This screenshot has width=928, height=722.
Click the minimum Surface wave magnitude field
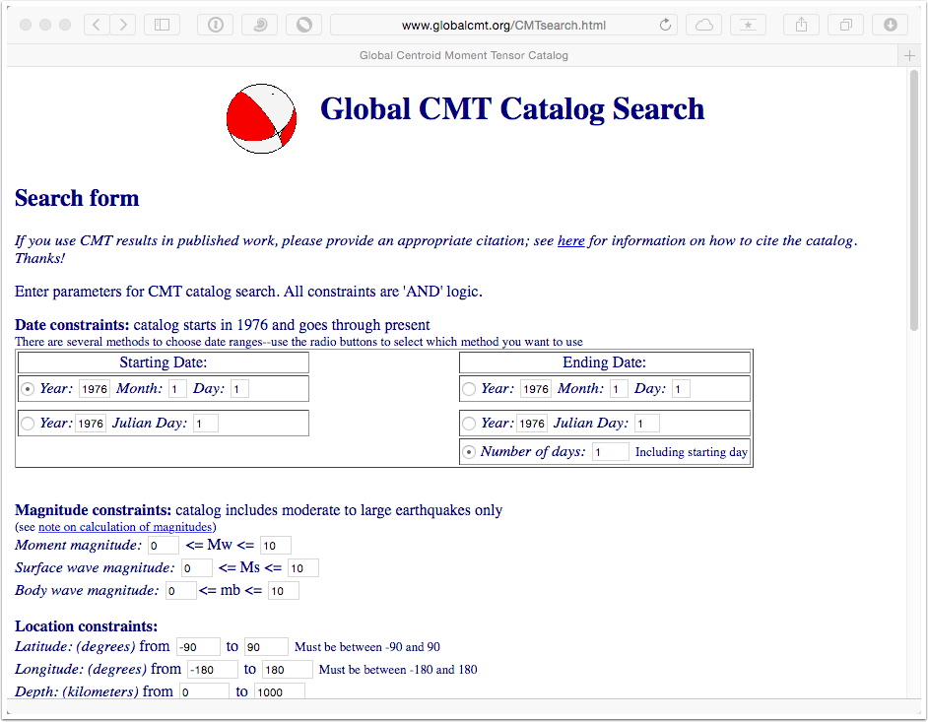196,568
